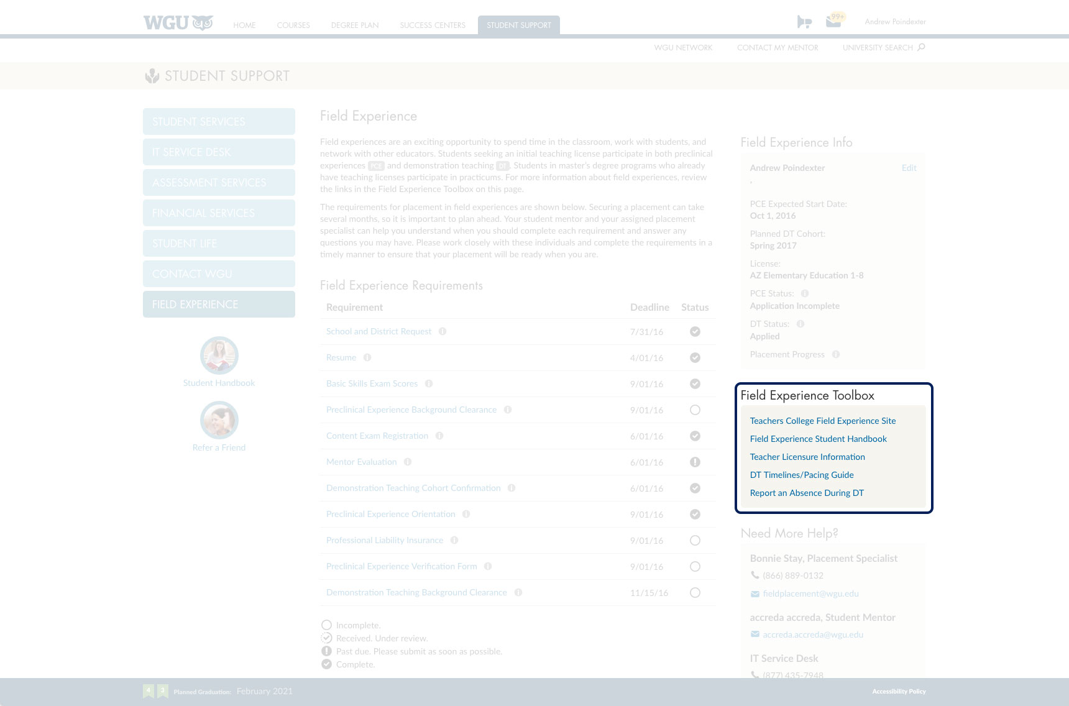The image size is (1069, 706).
Task: Click the Student Handbook circular image
Action: pyautogui.click(x=219, y=355)
